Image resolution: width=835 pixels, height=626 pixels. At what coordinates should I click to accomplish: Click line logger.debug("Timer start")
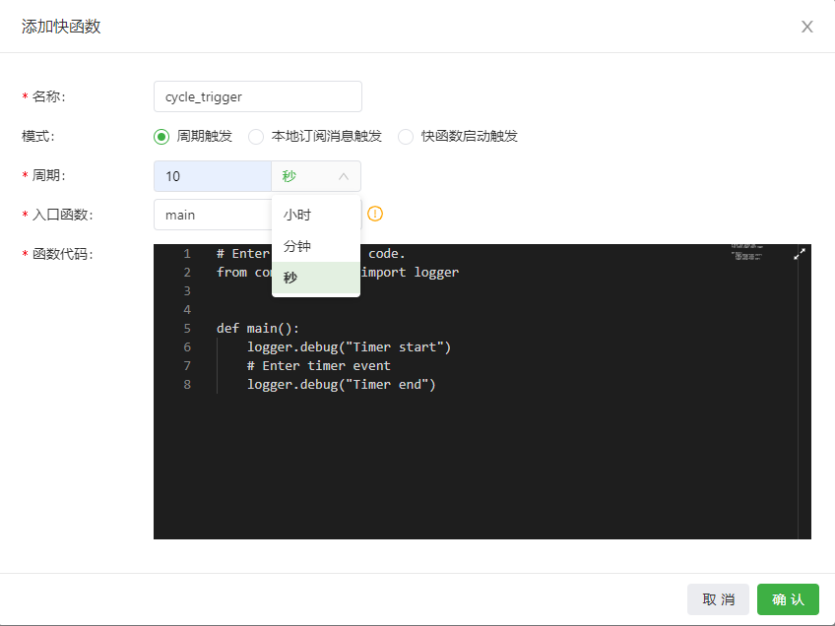tap(349, 347)
